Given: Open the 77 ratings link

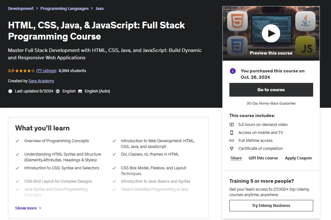Looking at the screenshot, I should 46,70.
